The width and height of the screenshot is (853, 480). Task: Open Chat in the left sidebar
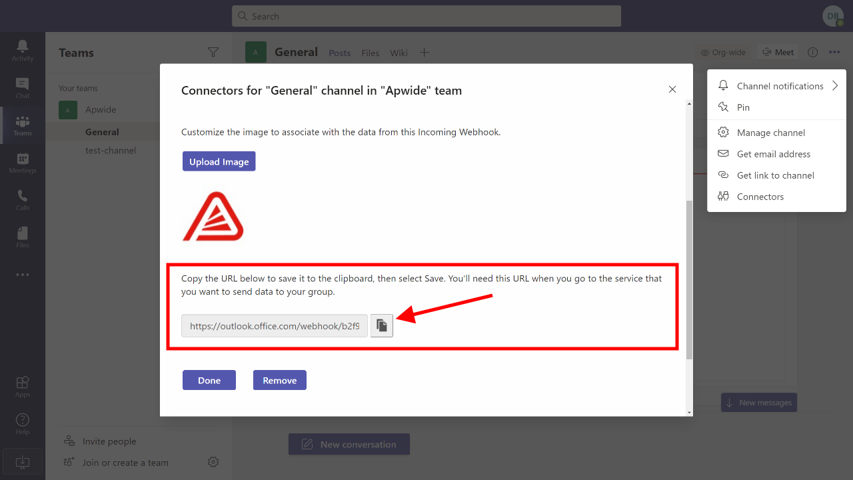(23, 87)
